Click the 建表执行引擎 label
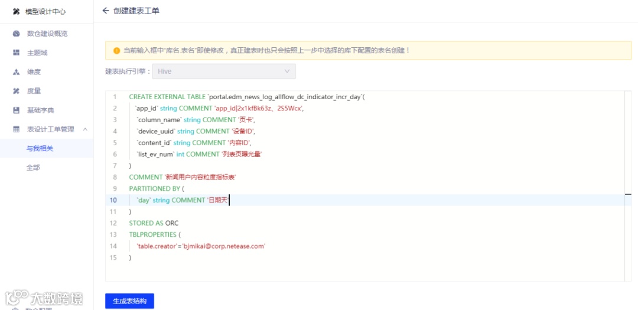The height and width of the screenshot is (310, 638). 128,71
